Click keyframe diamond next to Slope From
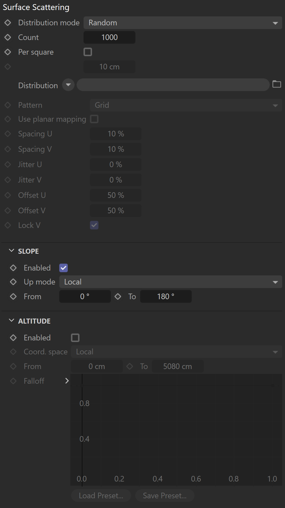Screen dimensions: 285x508 [x=13, y=296]
